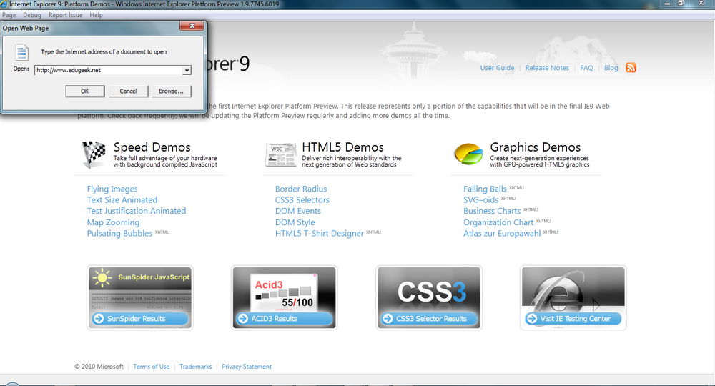Open the Falling Balls demo
This screenshot has height=386, width=715.
tap(485, 189)
